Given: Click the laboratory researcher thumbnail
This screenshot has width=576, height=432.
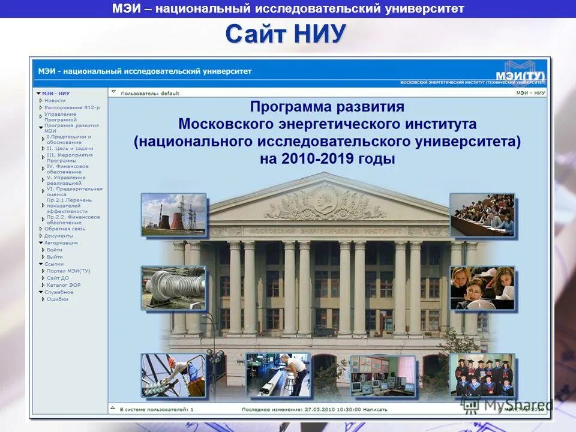Looking at the screenshot, I should (278, 375).
